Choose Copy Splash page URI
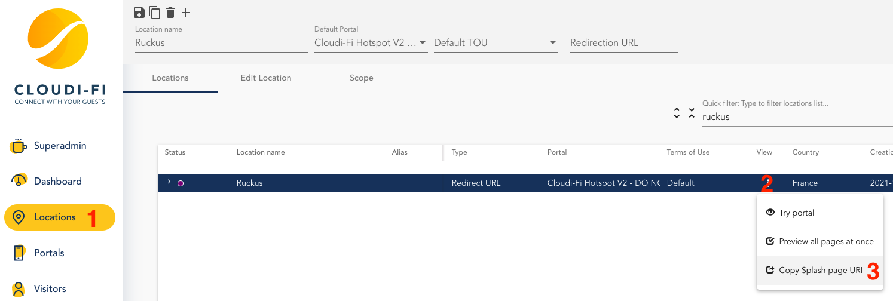The height and width of the screenshot is (301, 893). point(820,270)
